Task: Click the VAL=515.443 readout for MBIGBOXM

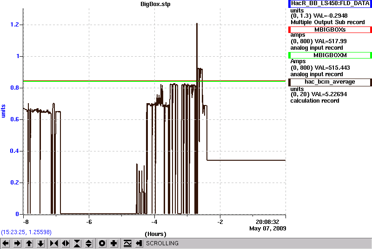Action: click(x=332, y=68)
